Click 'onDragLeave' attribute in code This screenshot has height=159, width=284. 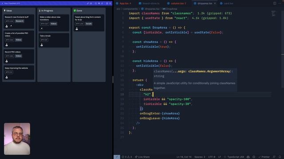pos(150,118)
